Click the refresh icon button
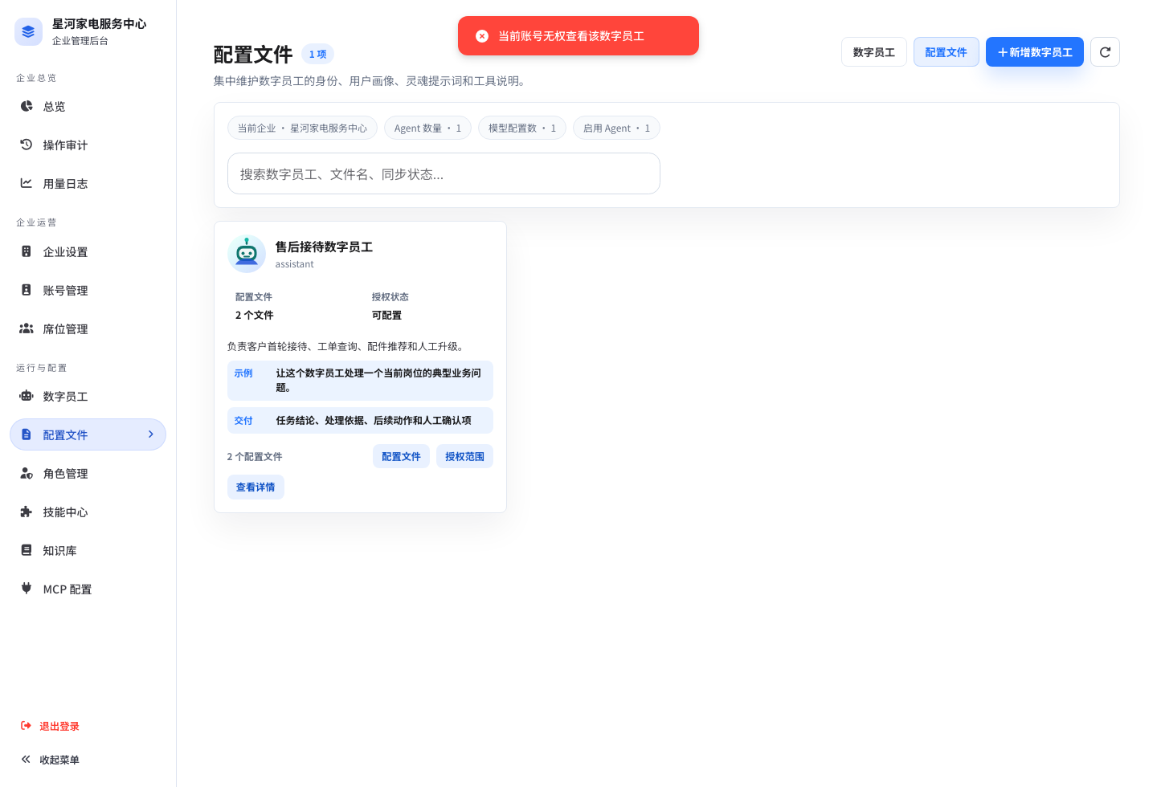1157x787 pixels. (1105, 52)
